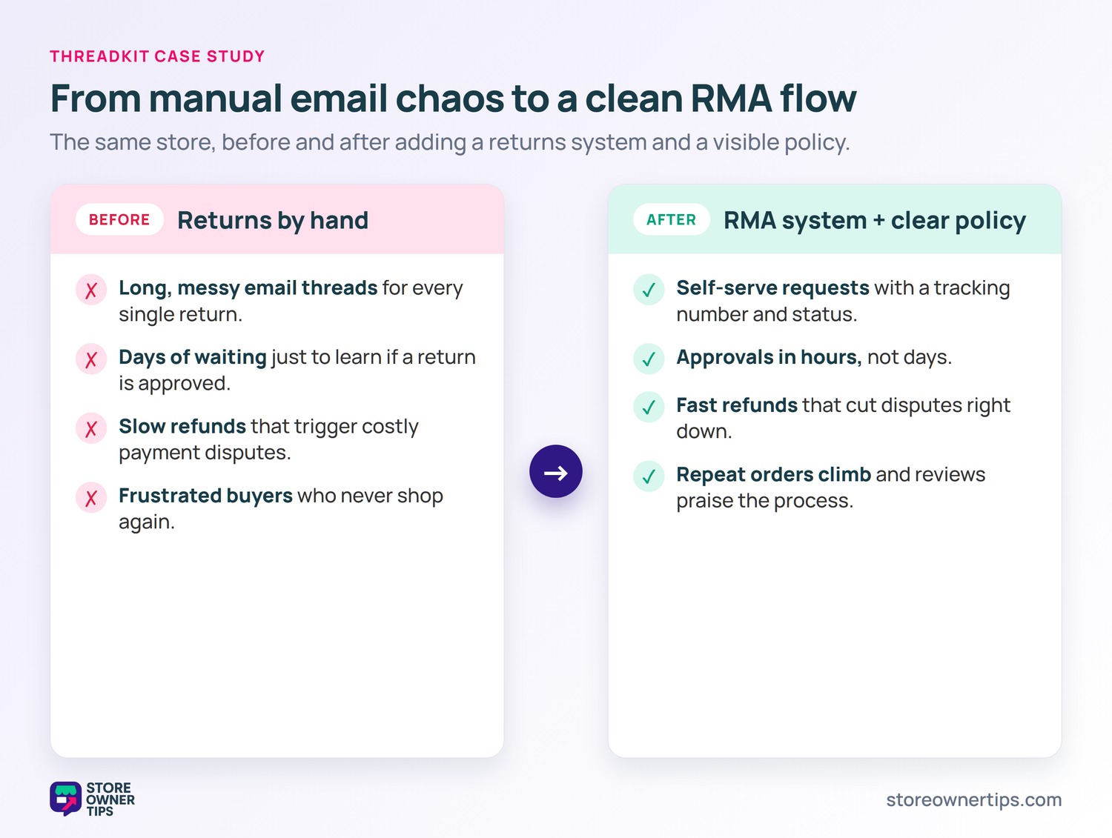
Task: Click the text 'Slow refunds'
Action: [182, 426]
